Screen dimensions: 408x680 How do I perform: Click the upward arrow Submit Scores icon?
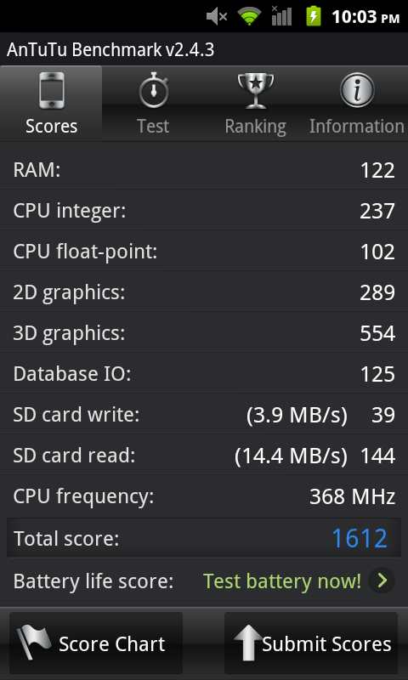coord(247,643)
